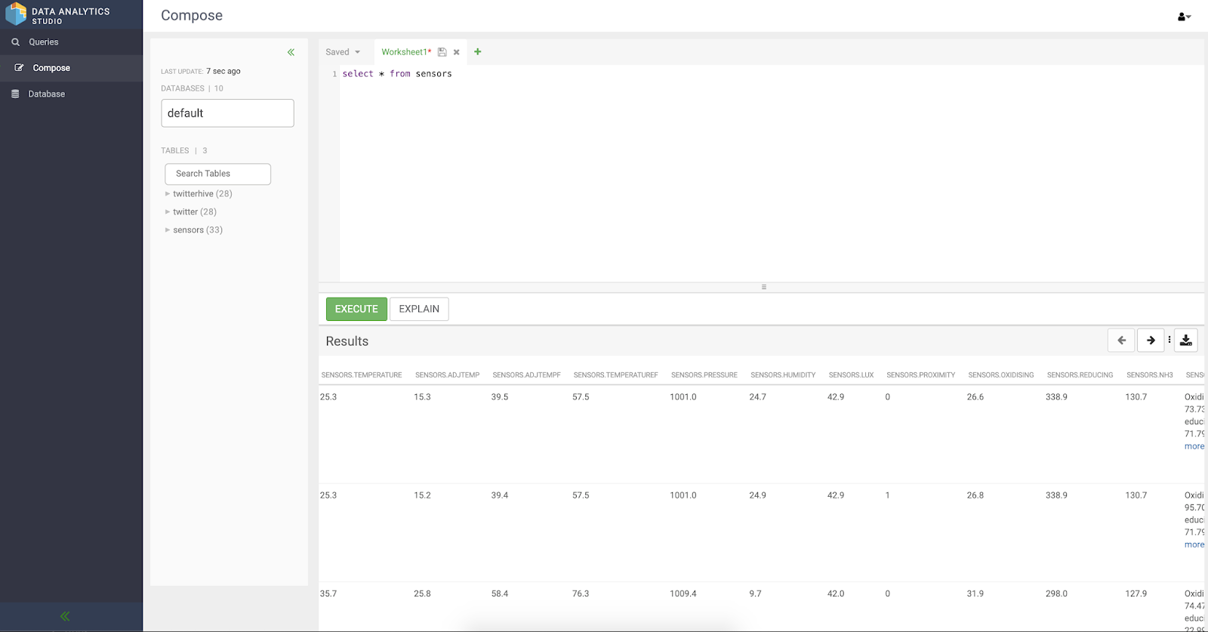Image resolution: width=1208 pixels, height=632 pixels.
Task: Add a new worksheet tab
Action: click(x=477, y=52)
